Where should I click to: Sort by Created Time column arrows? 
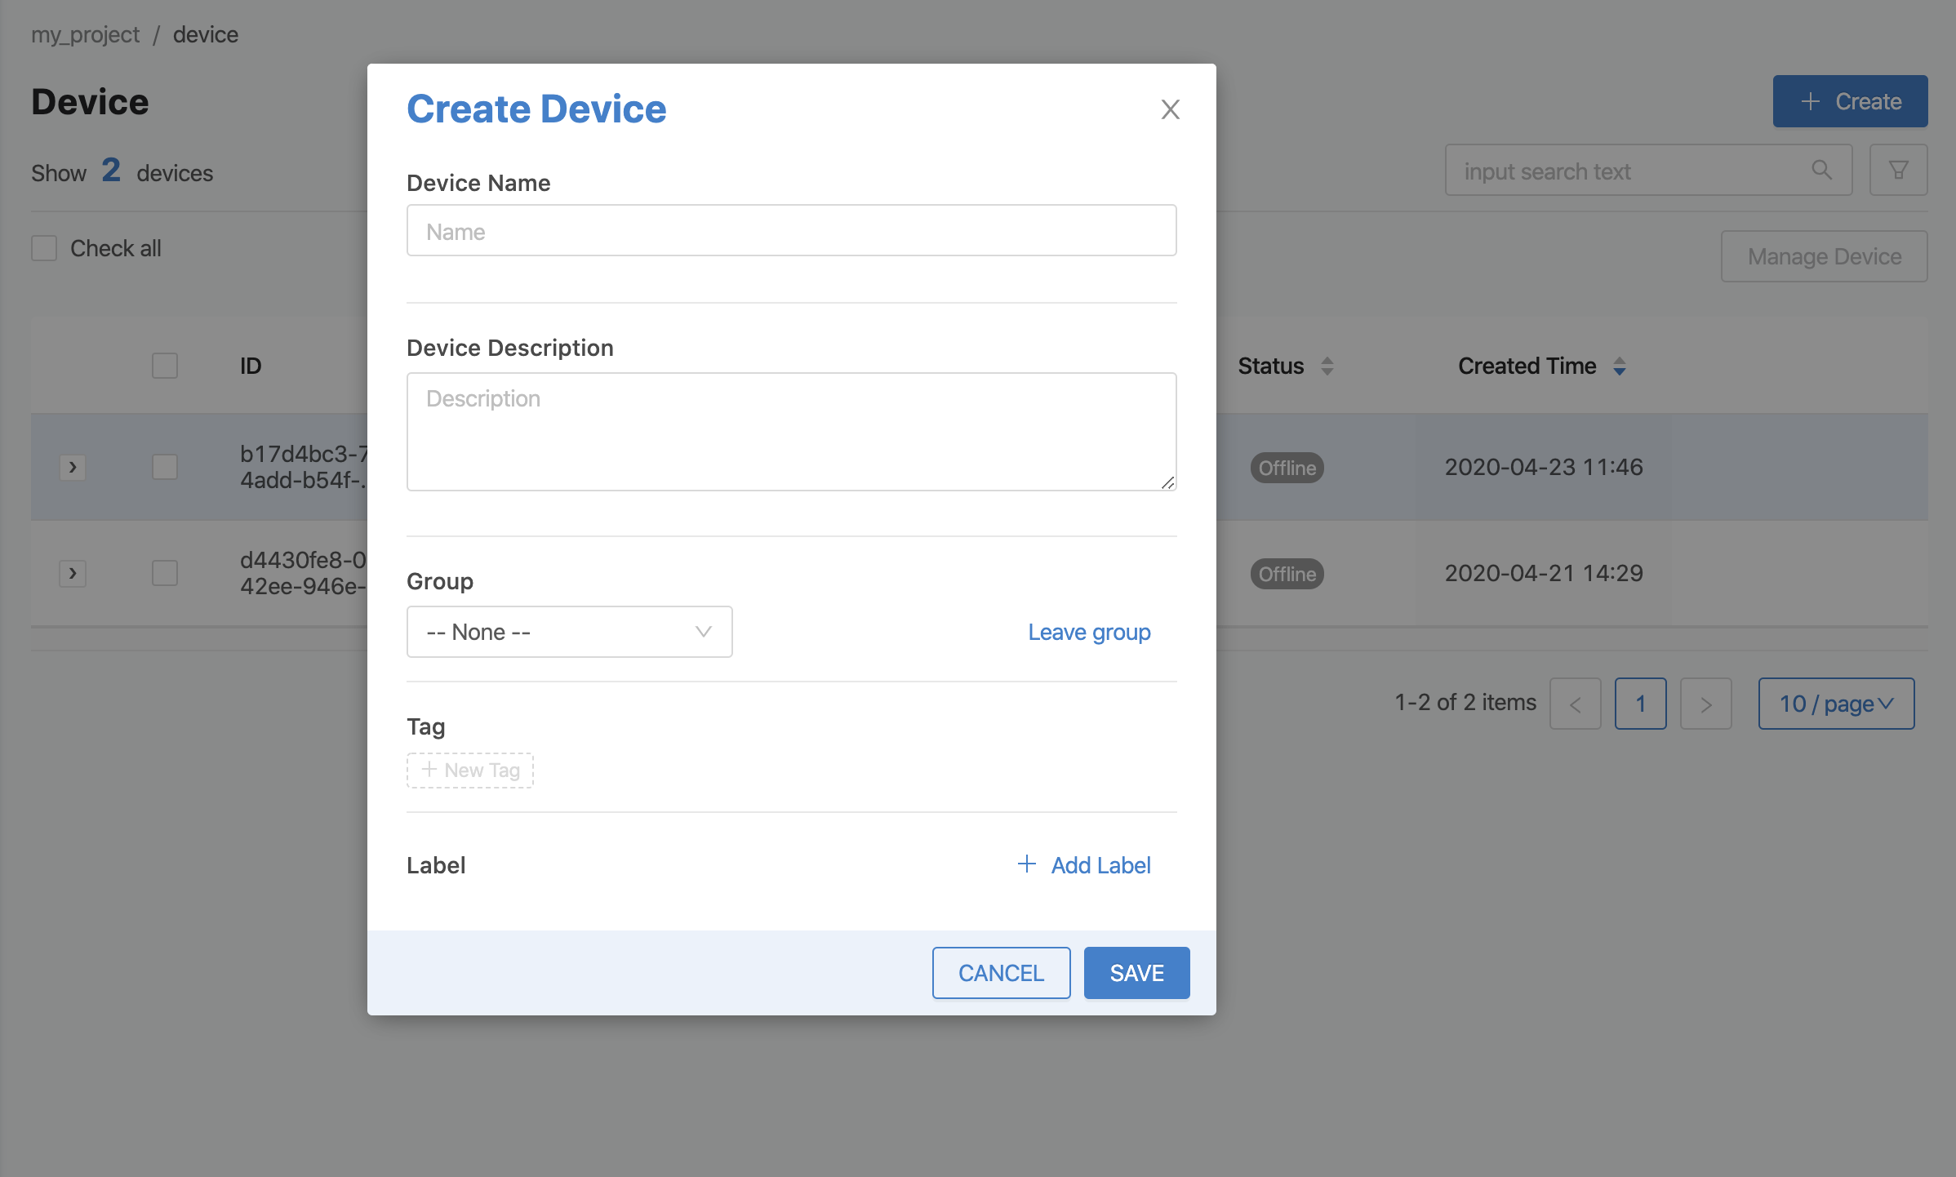[1620, 366]
